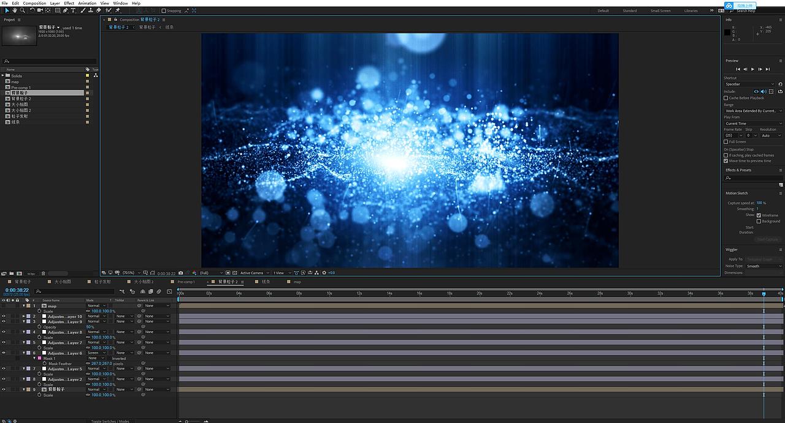Enable the Snapping checkbox
Screen dimensions: 785x423
[x=164, y=10]
